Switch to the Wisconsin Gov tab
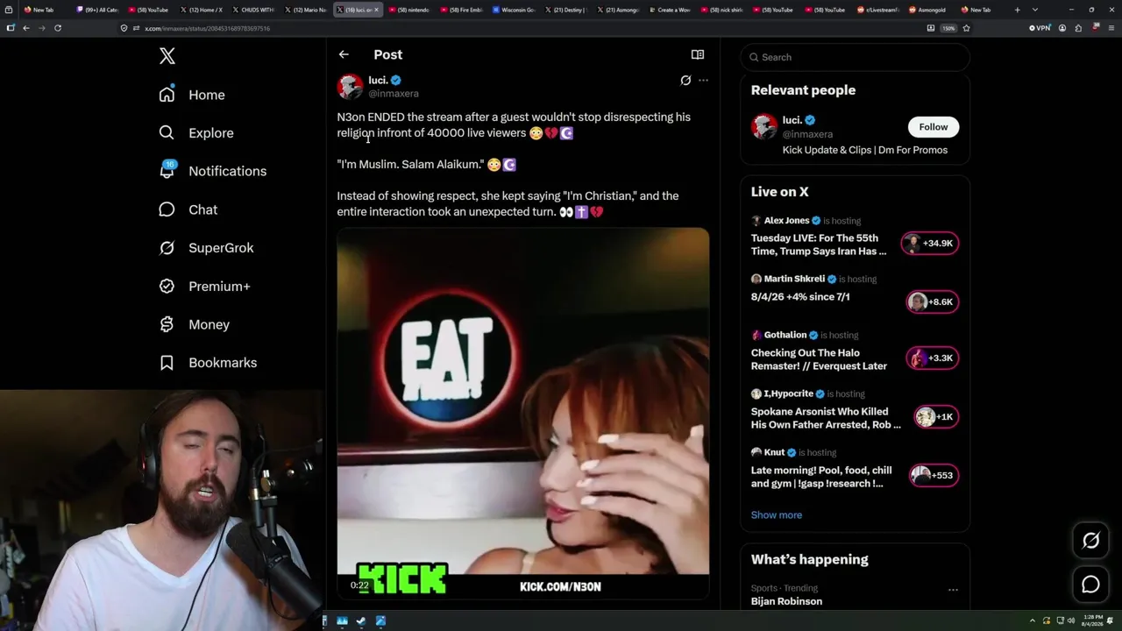1122x631 pixels. (x=513, y=10)
